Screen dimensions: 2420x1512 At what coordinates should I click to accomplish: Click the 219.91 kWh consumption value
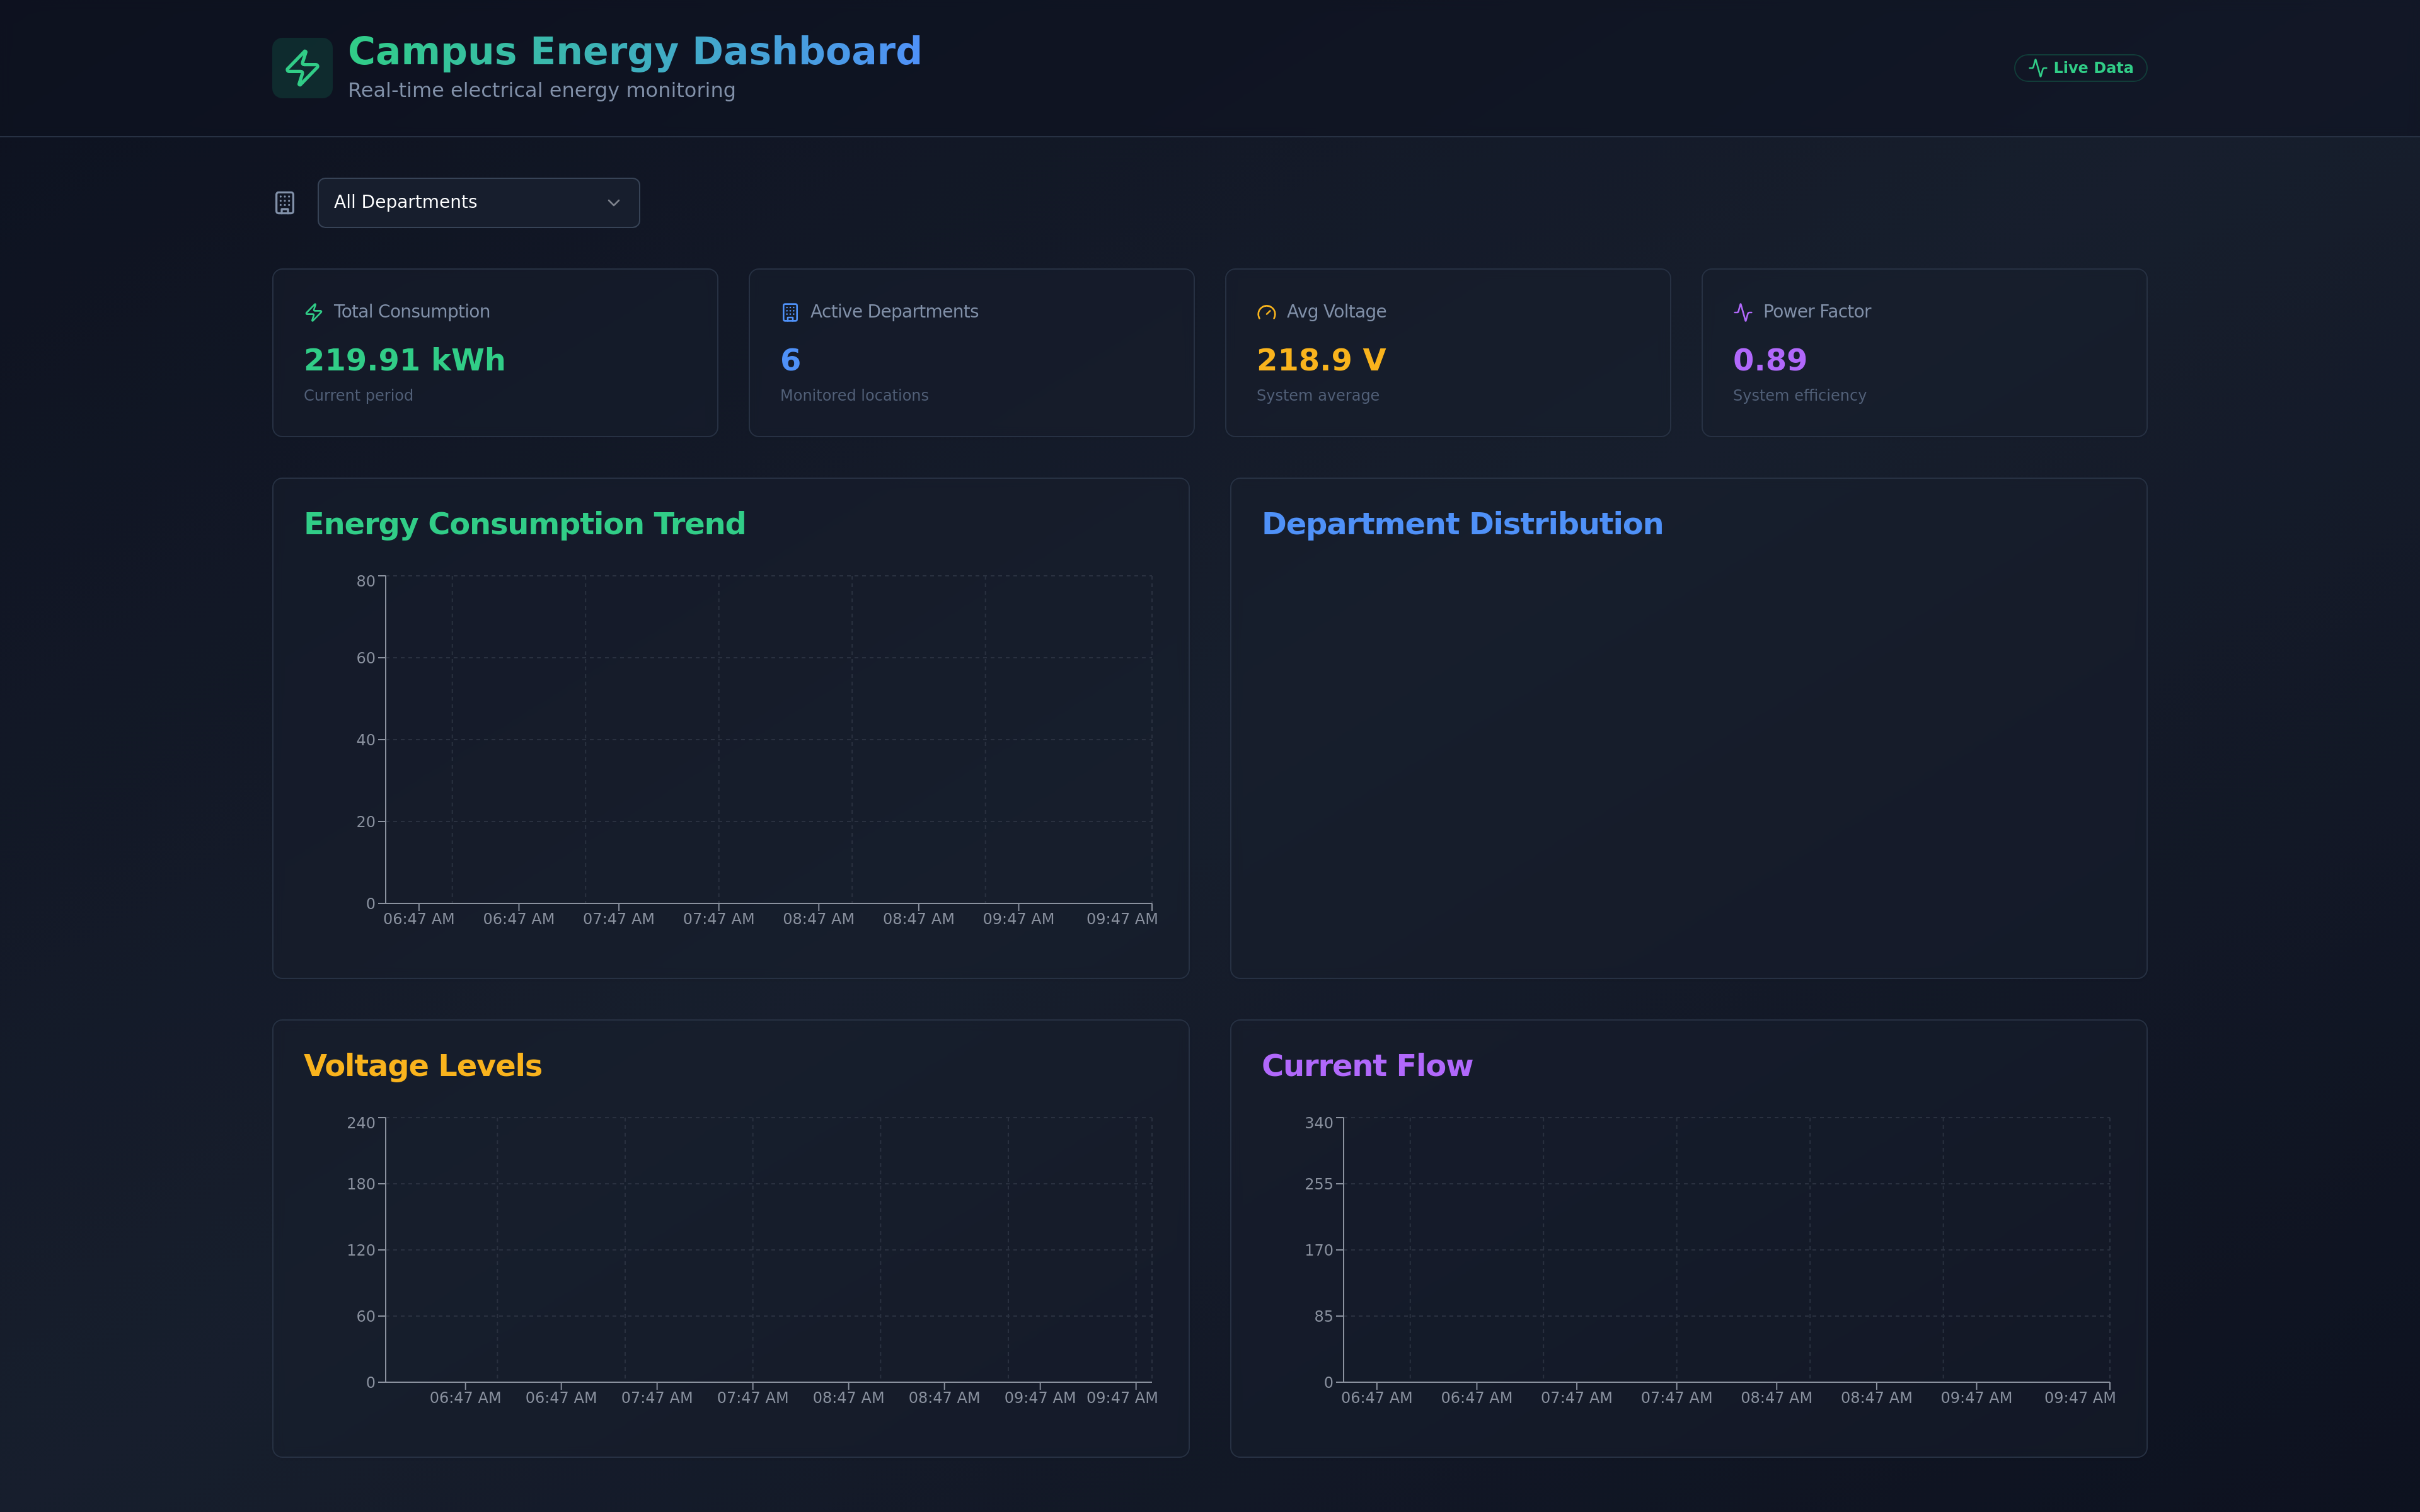[x=404, y=360]
